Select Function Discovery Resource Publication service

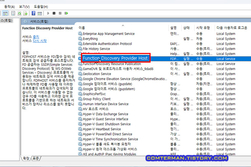point(112,64)
